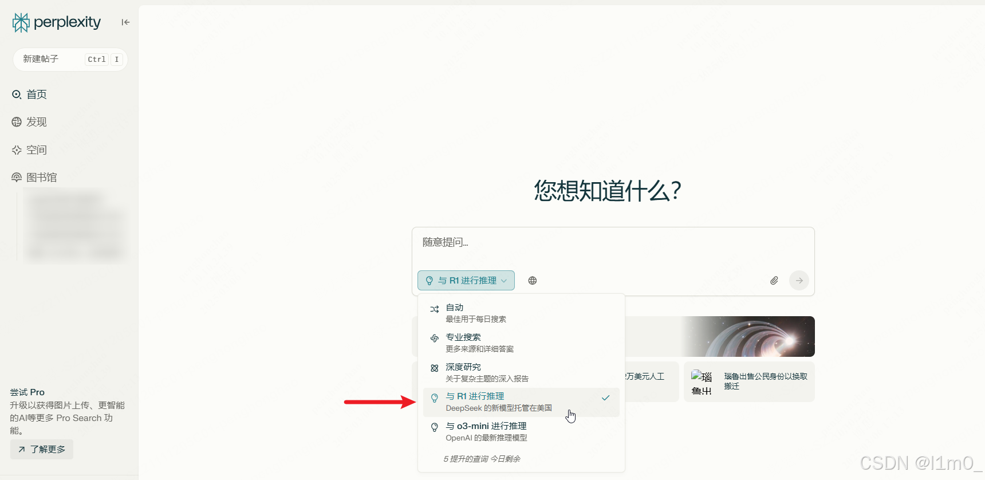Attach a file with the paperclip icon
Viewport: 985px width, 480px height.
coord(774,281)
